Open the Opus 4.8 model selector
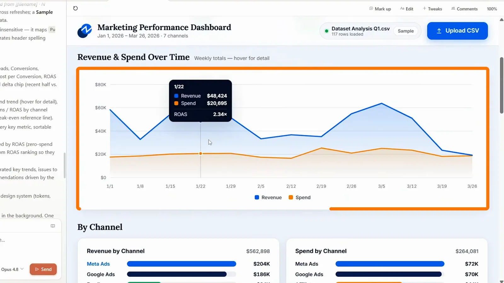This screenshot has width=504, height=283. pos(12,269)
